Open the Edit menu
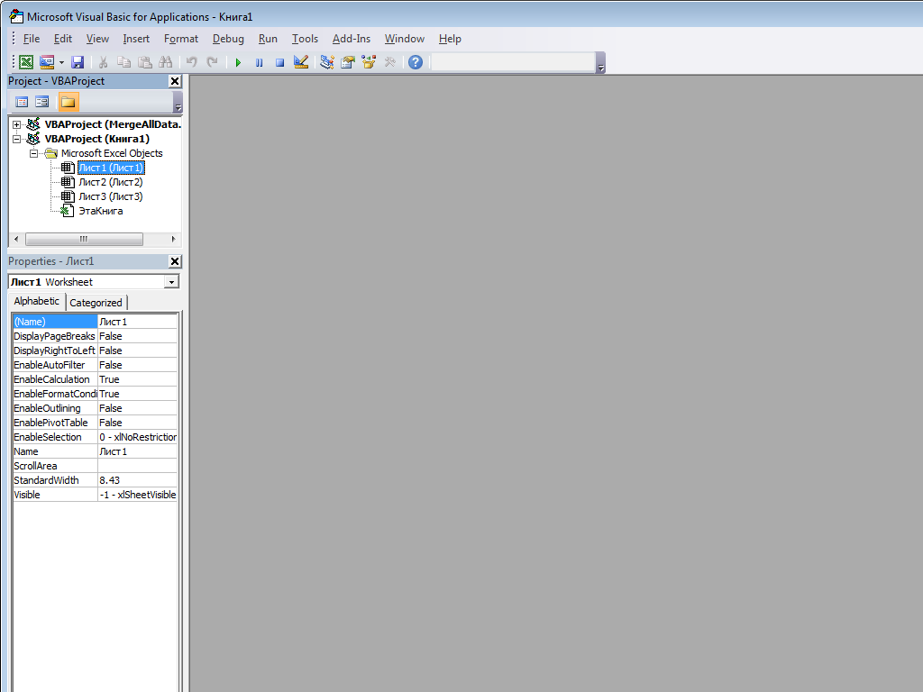 point(63,39)
